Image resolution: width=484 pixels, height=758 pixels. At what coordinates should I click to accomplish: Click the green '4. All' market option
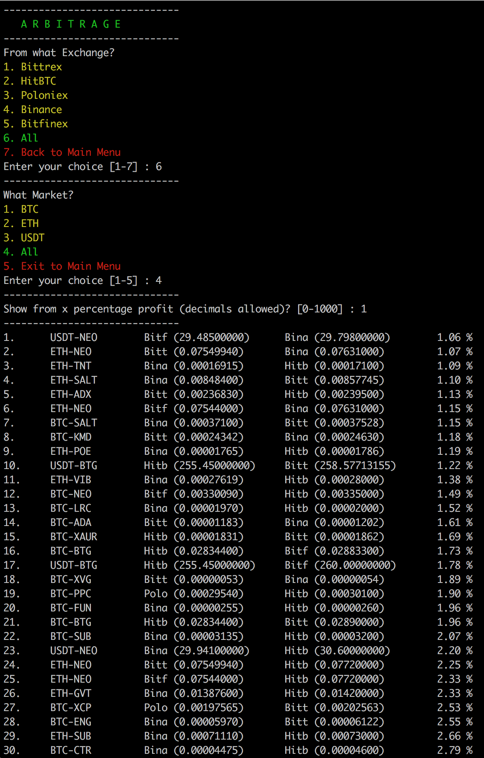click(x=21, y=252)
